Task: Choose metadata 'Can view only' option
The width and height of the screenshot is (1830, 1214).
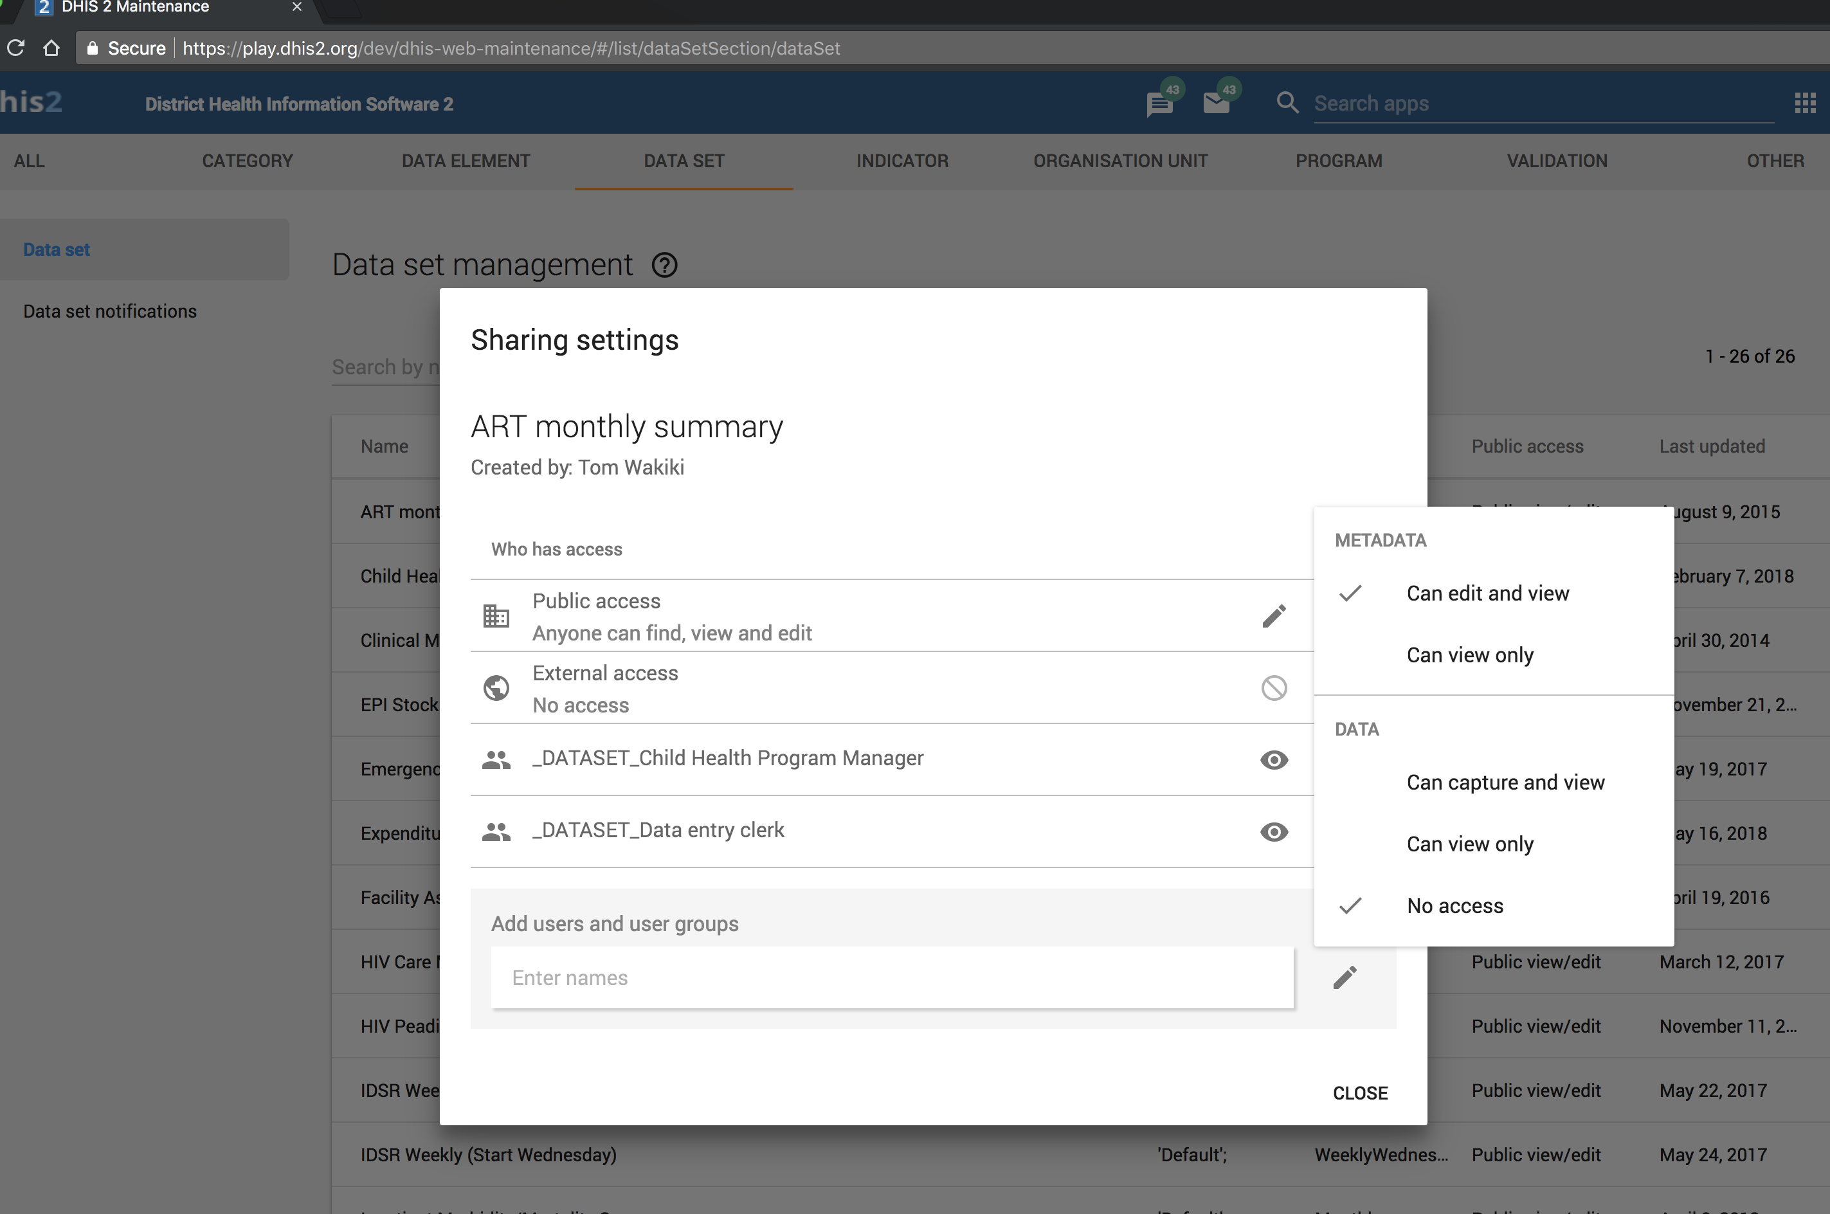Action: point(1469,655)
